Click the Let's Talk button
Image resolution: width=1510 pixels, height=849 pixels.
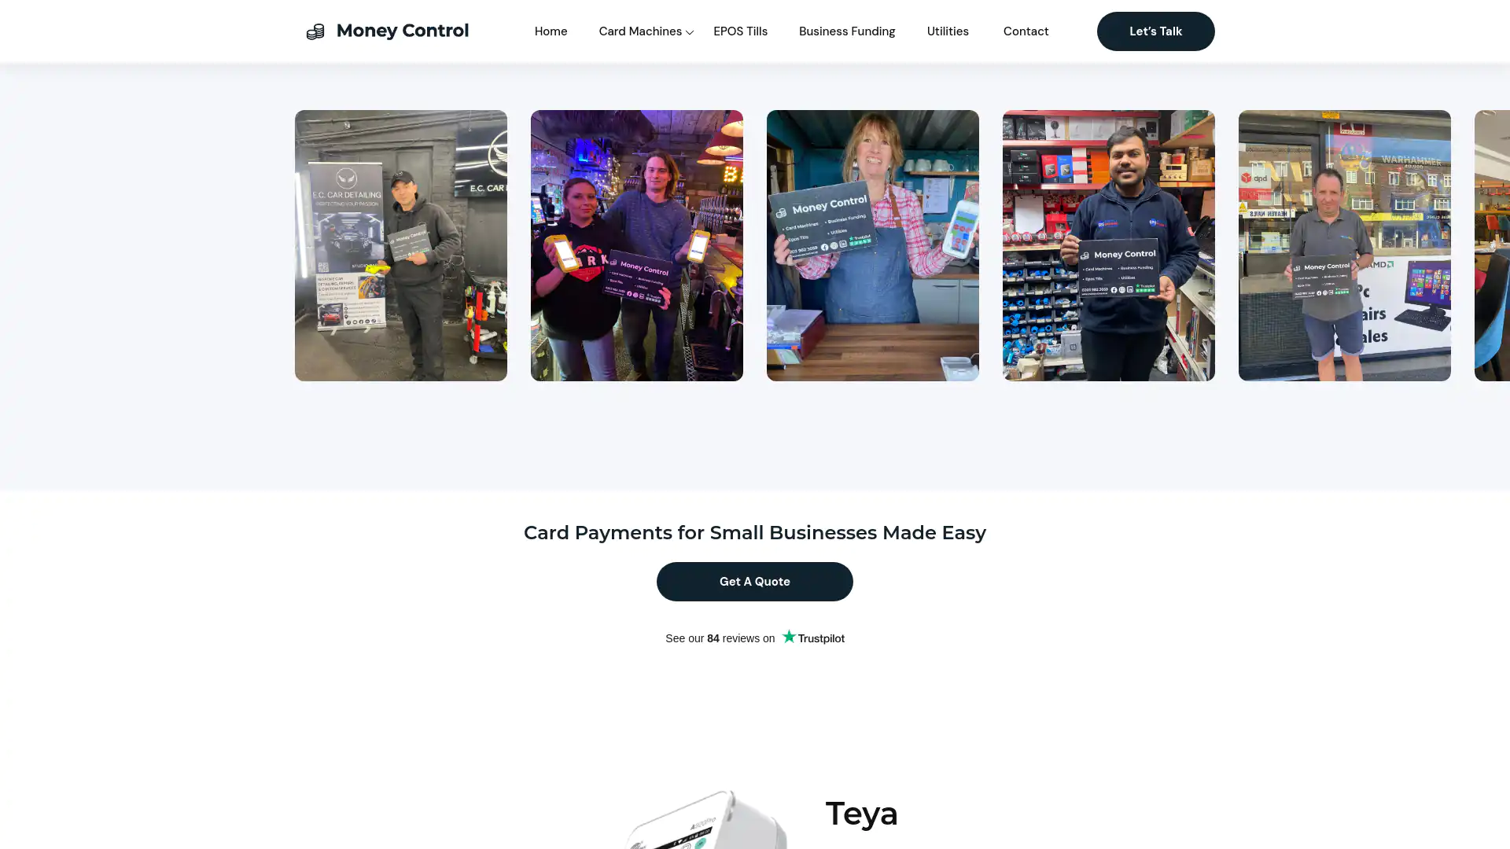pos(1155,31)
